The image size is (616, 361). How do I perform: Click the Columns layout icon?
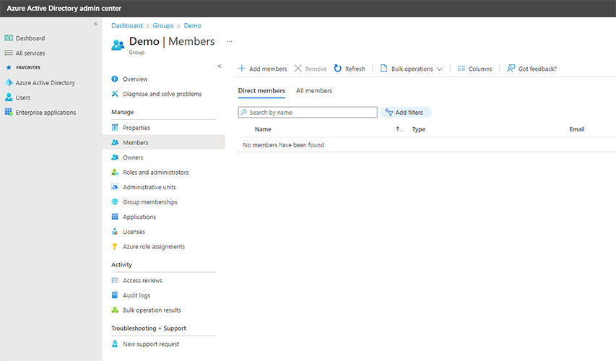pos(461,69)
